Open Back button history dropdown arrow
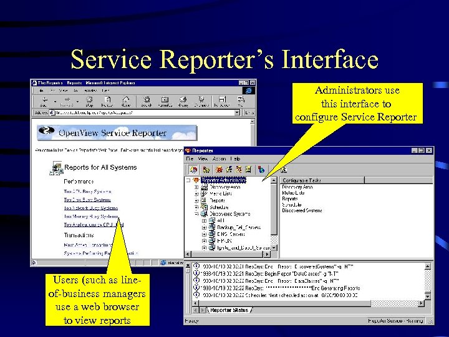This screenshot has height=337, width=449. [x=55, y=102]
